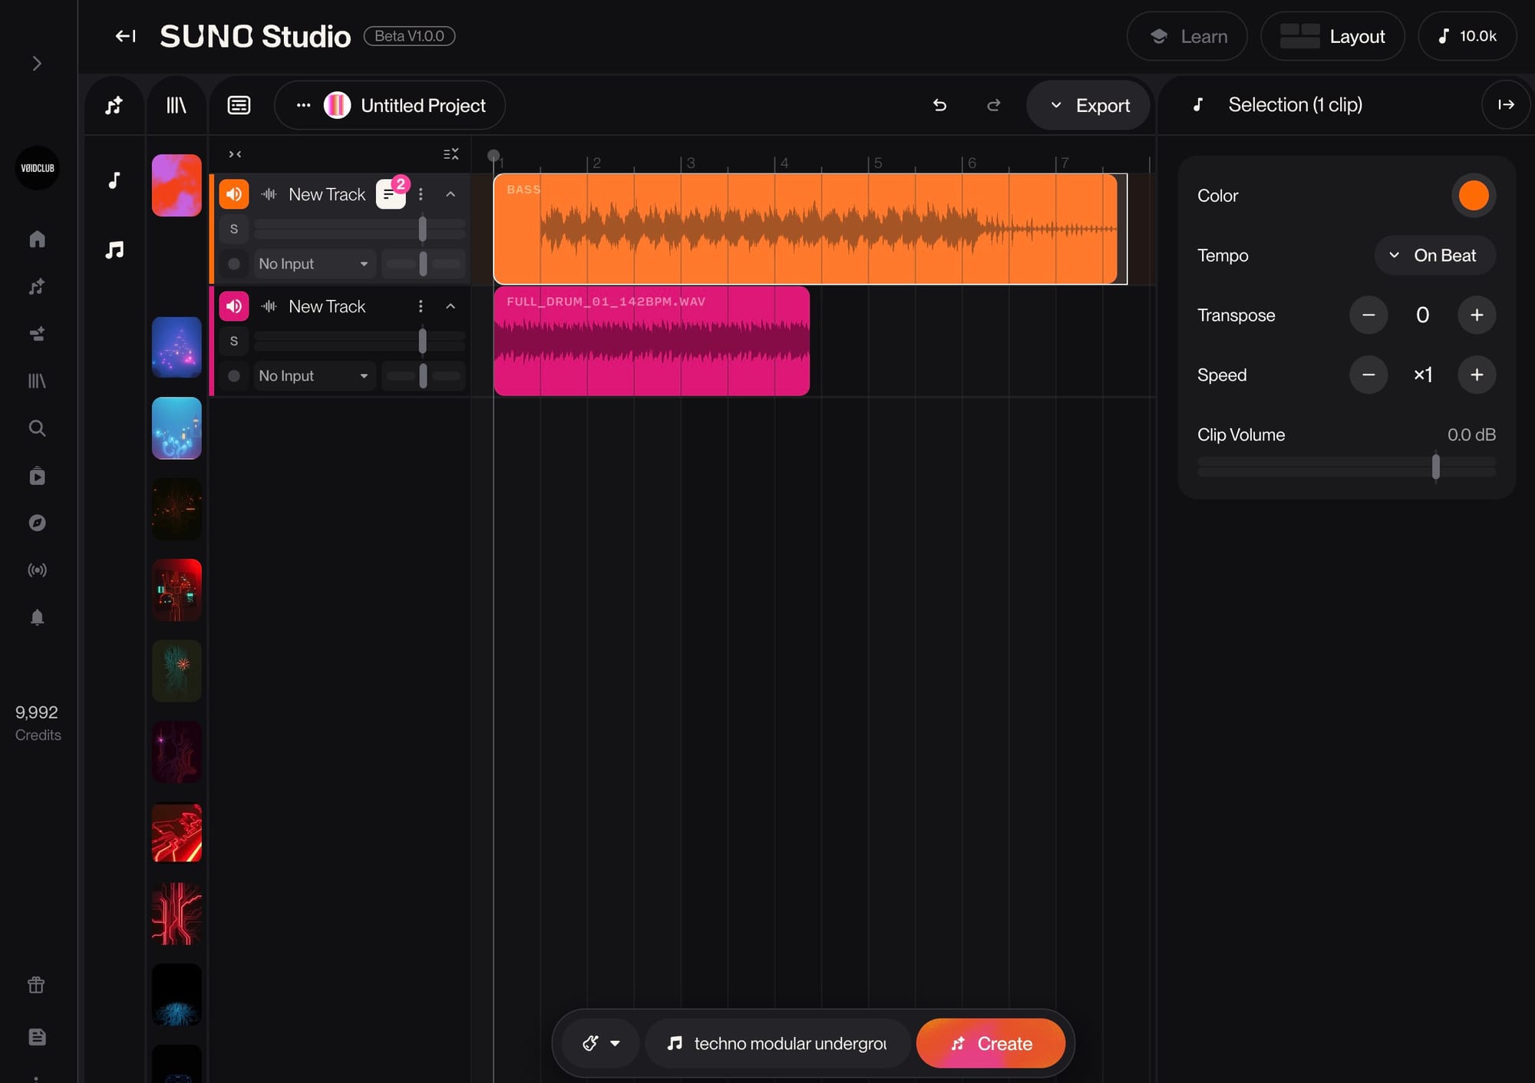Click the lyrics notes icon on first track

coord(390,194)
